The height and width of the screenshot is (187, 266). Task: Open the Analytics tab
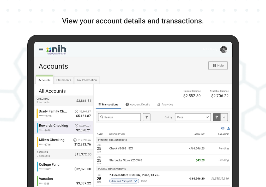165,104
